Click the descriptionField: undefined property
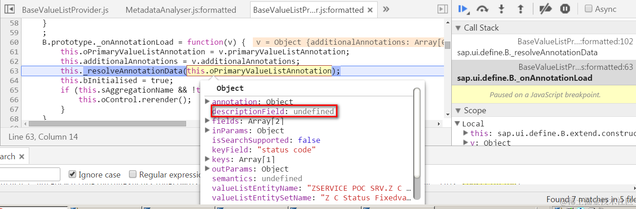The image size is (636, 209). 274,111
